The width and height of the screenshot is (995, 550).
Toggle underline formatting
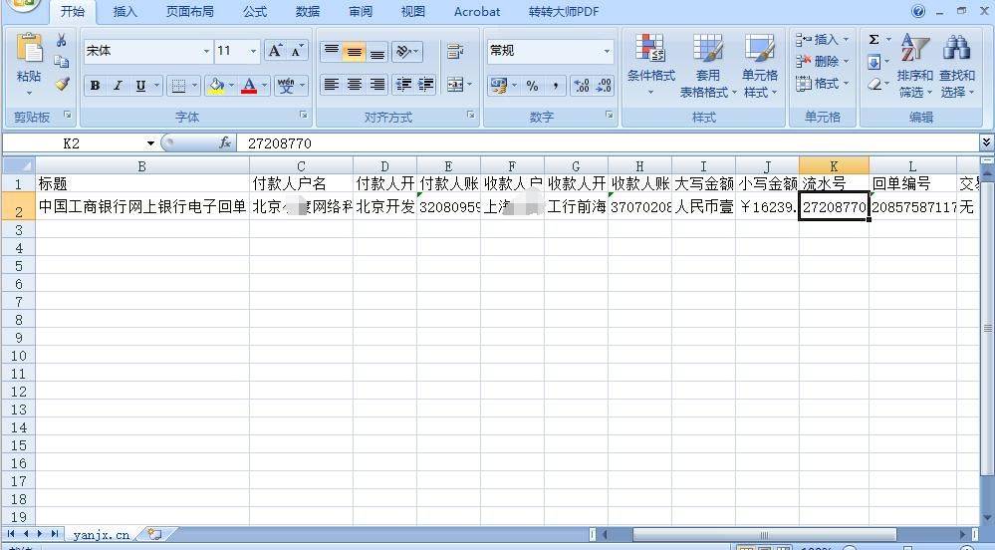(140, 85)
